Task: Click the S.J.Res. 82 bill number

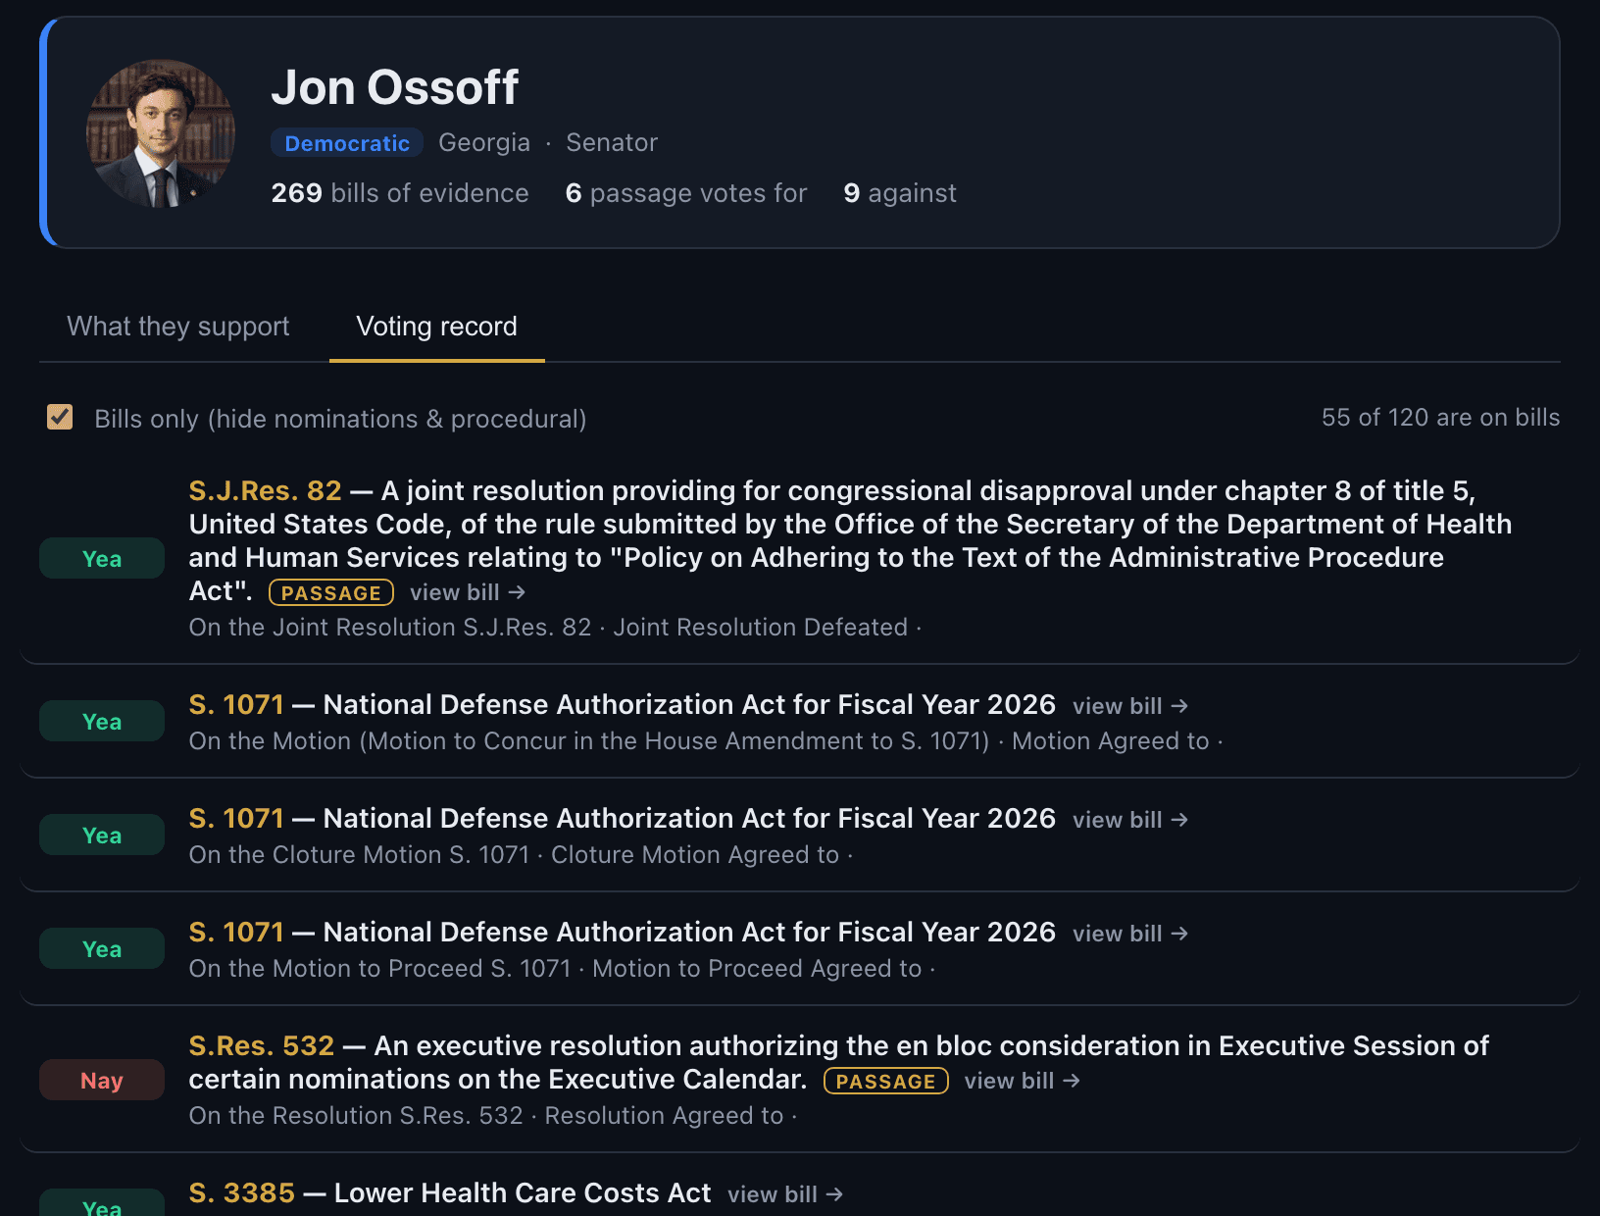Action: tap(266, 490)
